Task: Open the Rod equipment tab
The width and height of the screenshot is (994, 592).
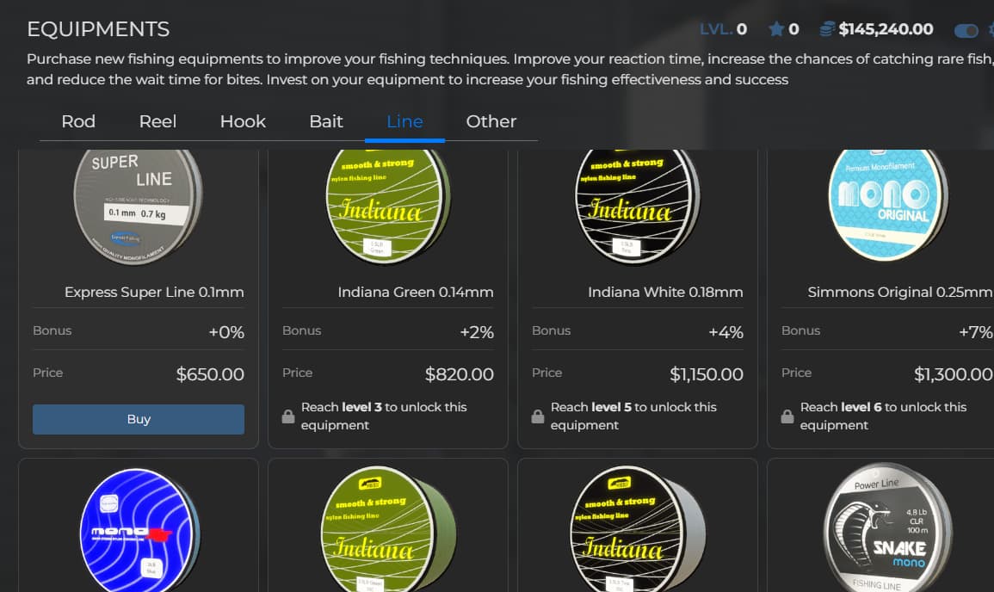Action: click(x=78, y=121)
